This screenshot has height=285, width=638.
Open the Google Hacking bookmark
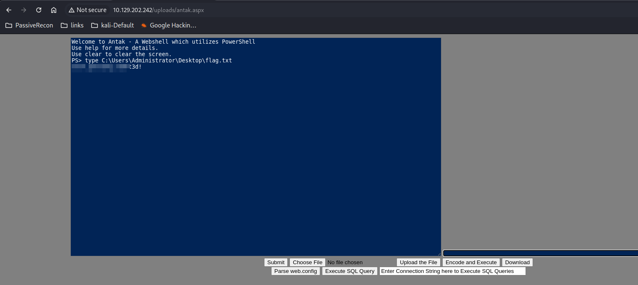pos(168,25)
